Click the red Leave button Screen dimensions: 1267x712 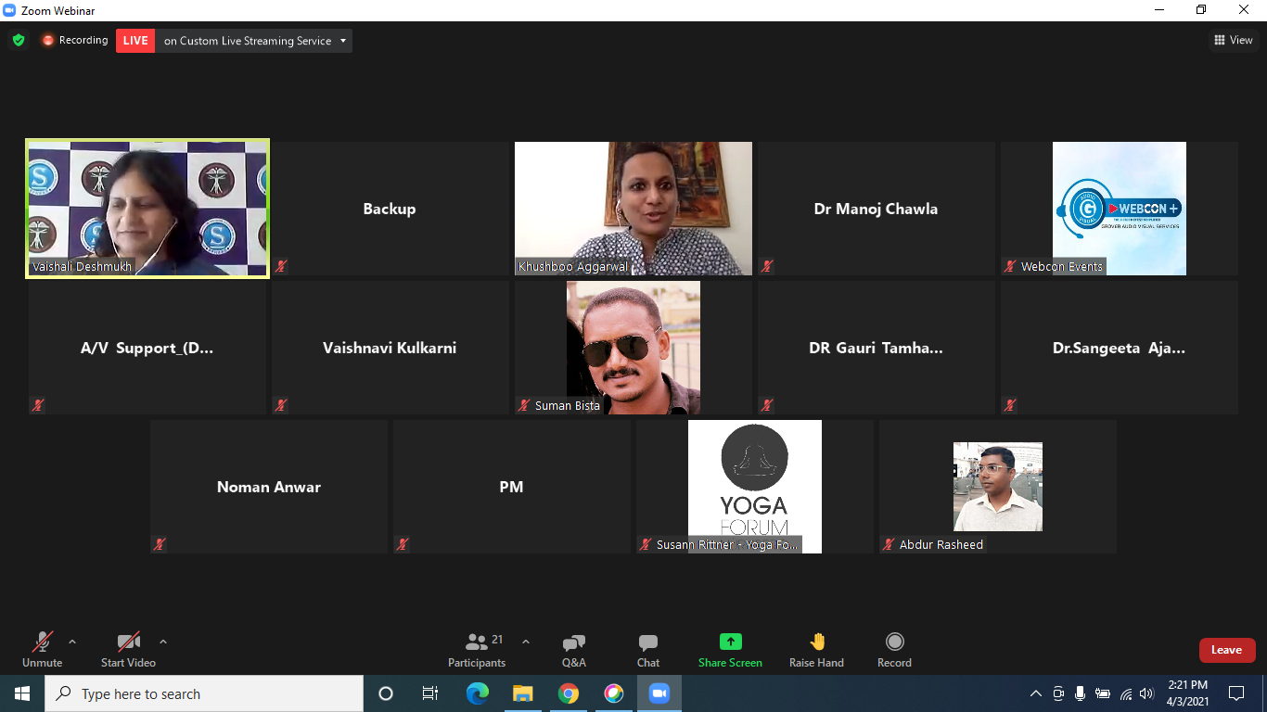[x=1226, y=650]
